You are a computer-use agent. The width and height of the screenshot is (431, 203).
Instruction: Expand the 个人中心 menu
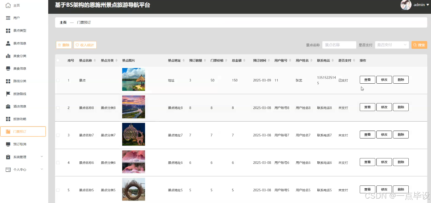19,169
